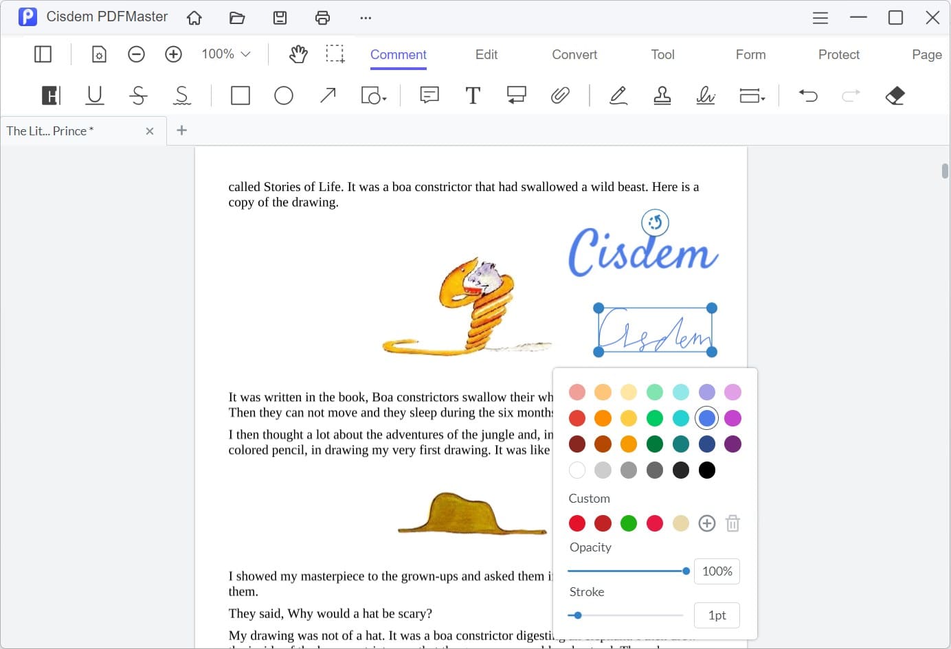Select the Signature tool
The height and width of the screenshot is (649, 951).
click(x=706, y=95)
